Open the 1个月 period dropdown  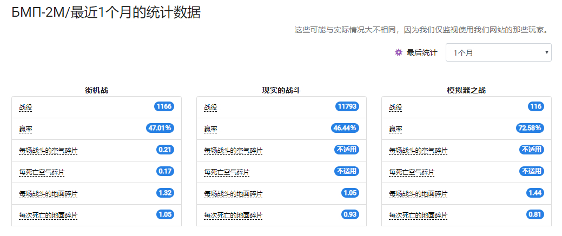pyautogui.click(x=498, y=52)
